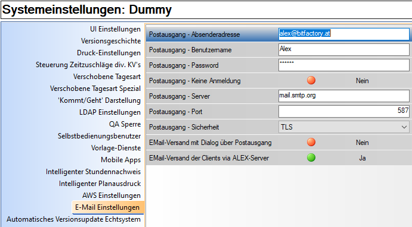Open Versionsgeschichte section
412x227 pixels.
(x=111, y=41)
